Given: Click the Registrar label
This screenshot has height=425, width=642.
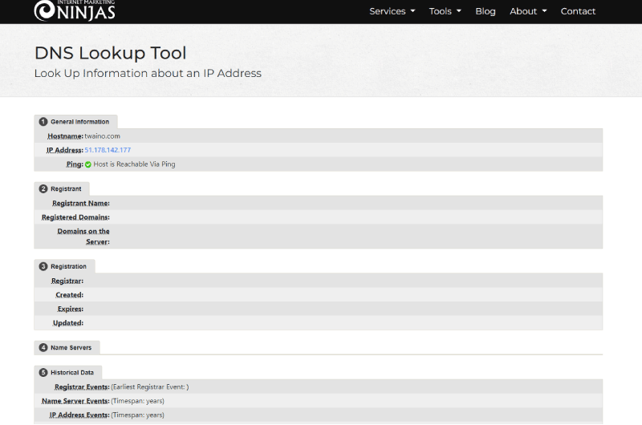Looking at the screenshot, I should click(x=67, y=281).
